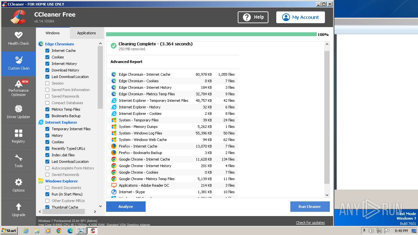Click the CCleaner logo in header
Viewport: 418px width, 235px height.
18,17
